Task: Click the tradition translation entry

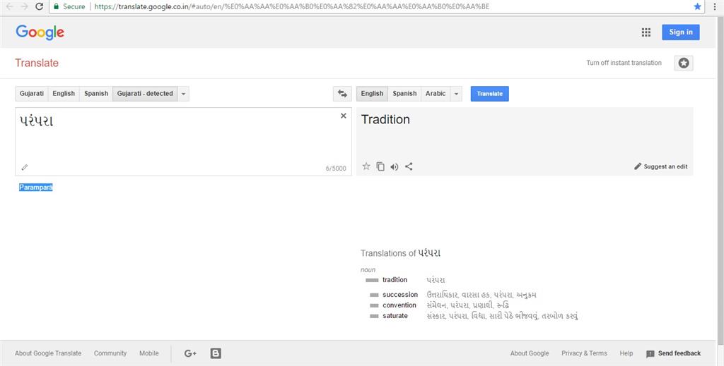Action: point(395,280)
